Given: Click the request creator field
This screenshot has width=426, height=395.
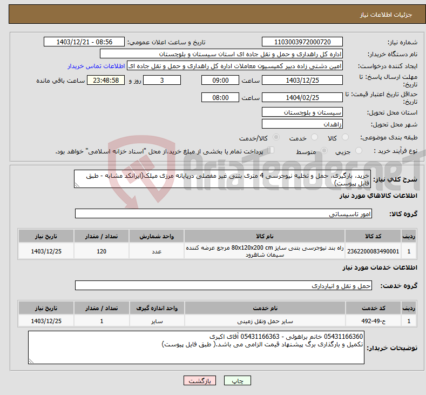Looking at the screenshot, I should (235, 66).
